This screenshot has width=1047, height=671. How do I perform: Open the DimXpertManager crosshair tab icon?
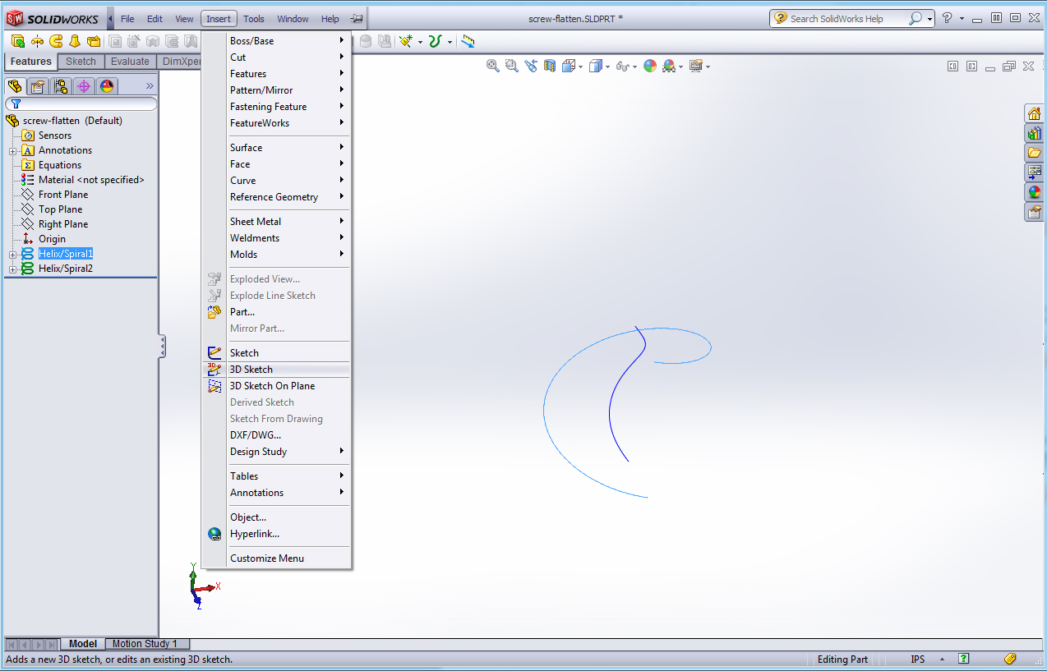84,86
